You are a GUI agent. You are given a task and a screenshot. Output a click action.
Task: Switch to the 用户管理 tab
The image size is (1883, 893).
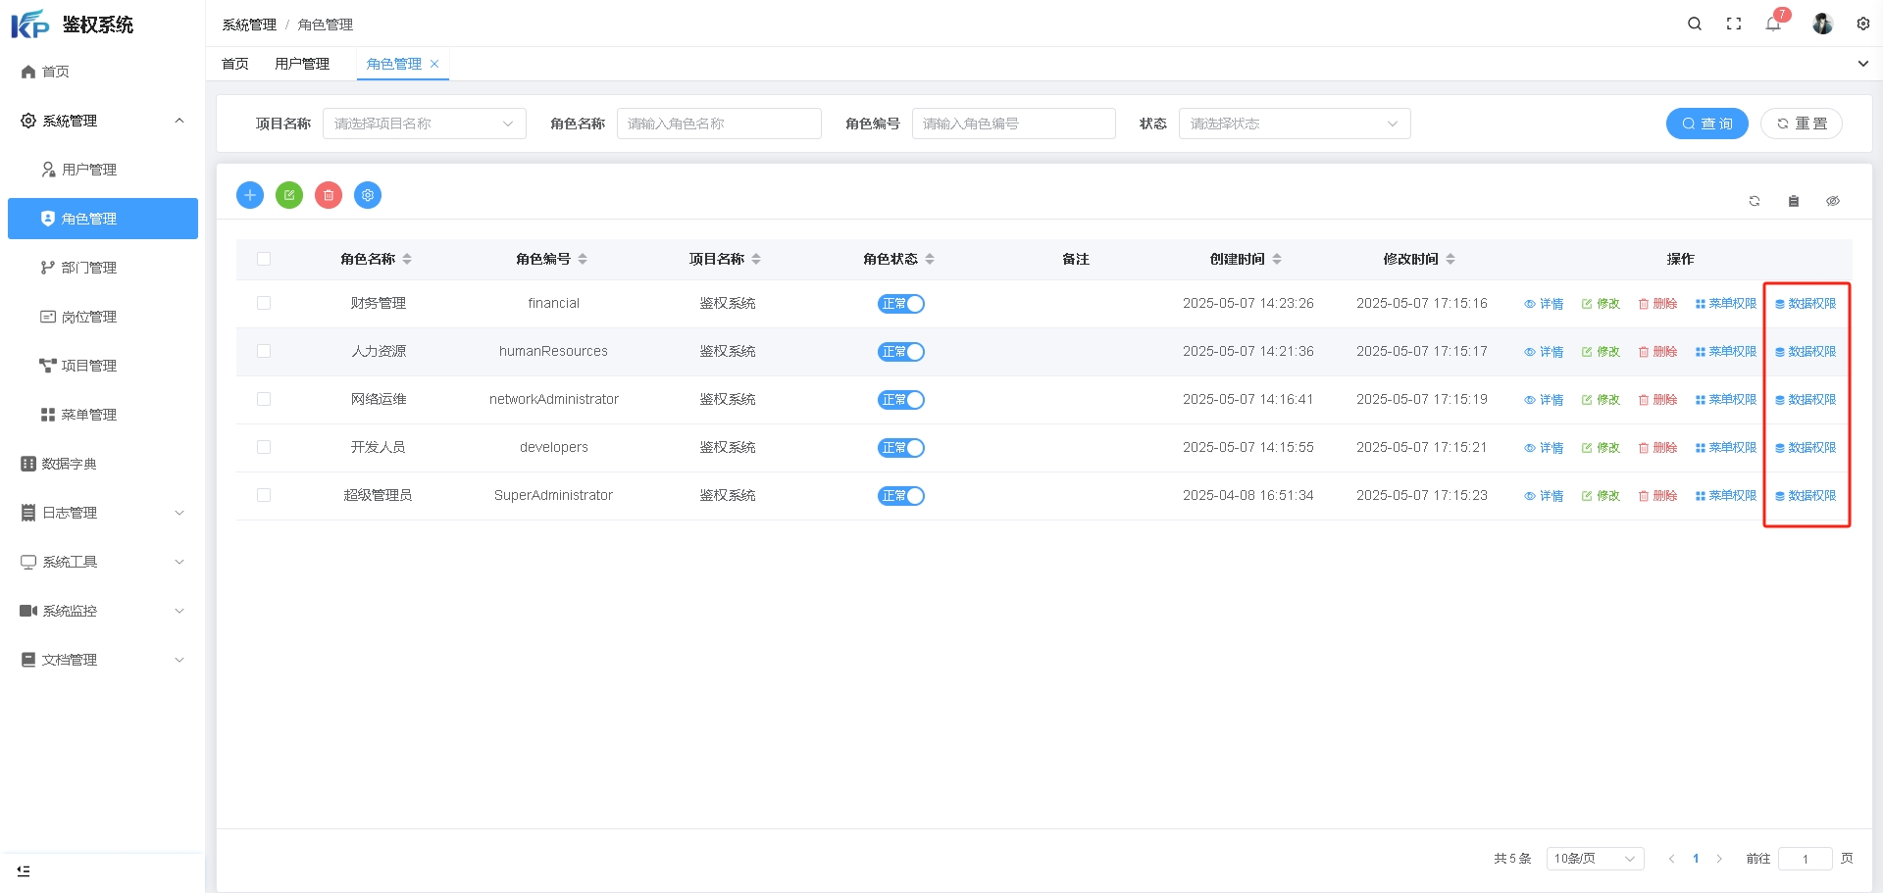click(302, 64)
